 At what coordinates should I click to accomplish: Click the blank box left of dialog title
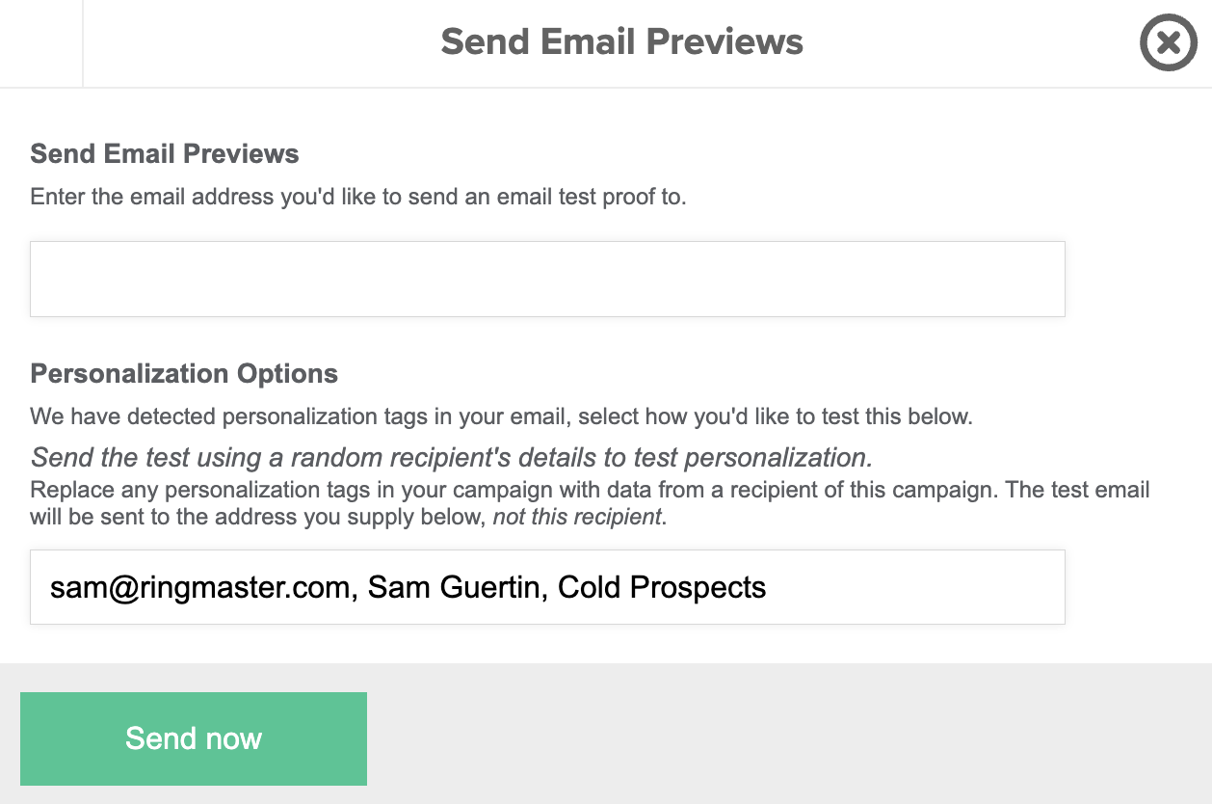pos(41,43)
